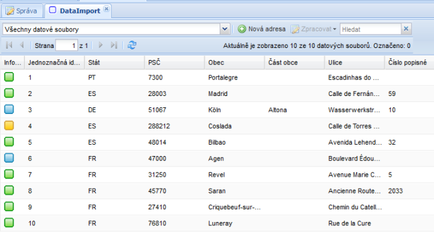Select the Köln cell
Image resolution: width=434 pixels, height=246 pixels.
pos(214,110)
